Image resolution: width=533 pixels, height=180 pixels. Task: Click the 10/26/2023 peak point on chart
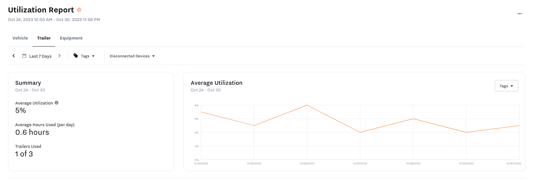[307, 105]
